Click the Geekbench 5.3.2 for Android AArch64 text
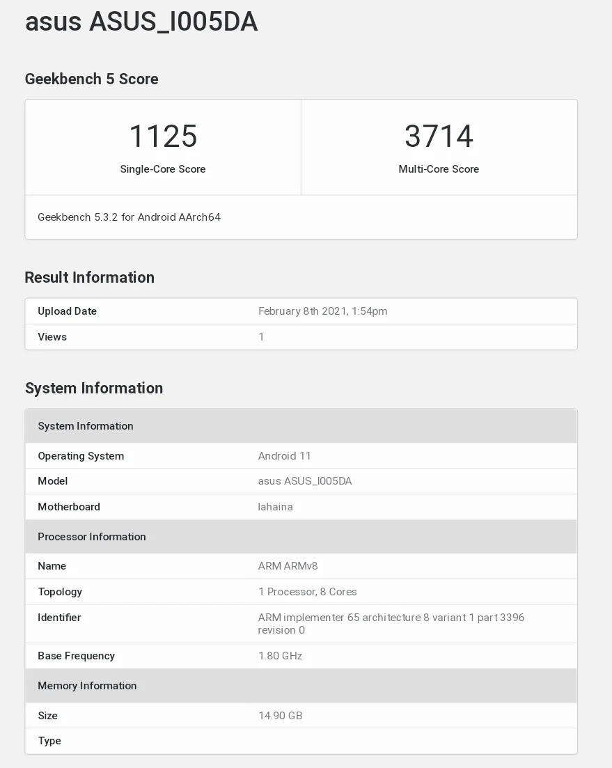Image resolution: width=612 pixels, height=768 pixels. (129, 217)
